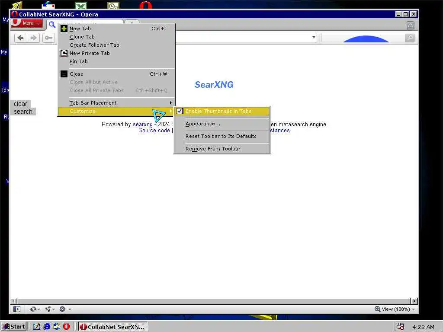This screenshot has height=332, width=443.
Task: Select Create Follower Tab menu entry
Action: [x=116, y=45]
